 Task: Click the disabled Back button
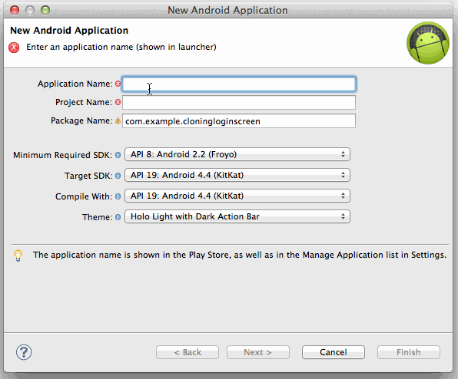click(x=188, y=352)
